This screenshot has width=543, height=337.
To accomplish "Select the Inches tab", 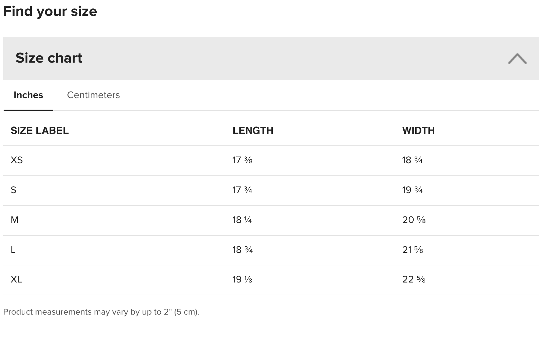I will 28,95.
